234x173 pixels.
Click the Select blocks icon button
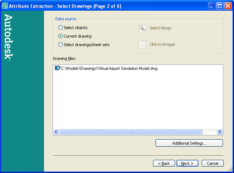point(142,28)
